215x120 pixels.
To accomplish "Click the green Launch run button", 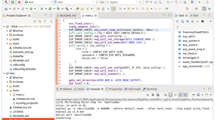I will point(13,2).
